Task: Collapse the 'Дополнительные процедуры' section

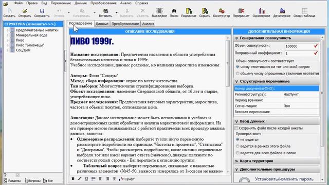Action: tap(236, 169)
